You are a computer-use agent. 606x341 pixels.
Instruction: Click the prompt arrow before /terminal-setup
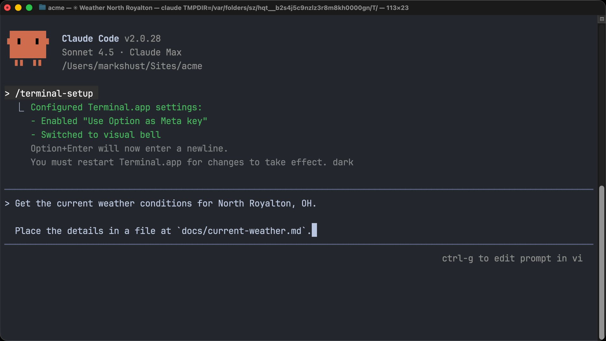tap(7, 94)
